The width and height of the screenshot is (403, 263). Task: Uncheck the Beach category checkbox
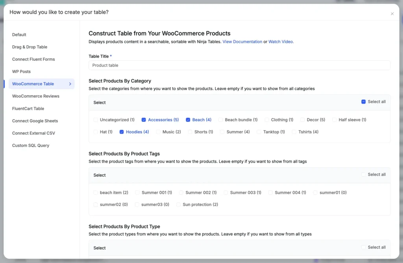[188, 119]
